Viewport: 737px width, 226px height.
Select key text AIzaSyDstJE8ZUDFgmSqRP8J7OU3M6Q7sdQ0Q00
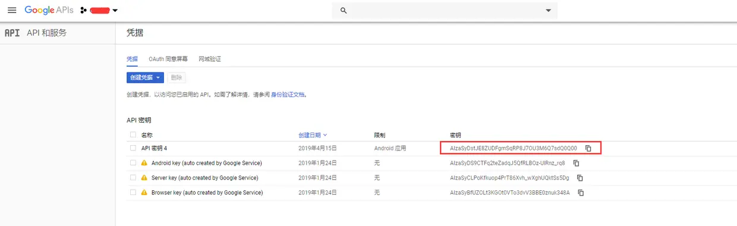pos(514,148)
